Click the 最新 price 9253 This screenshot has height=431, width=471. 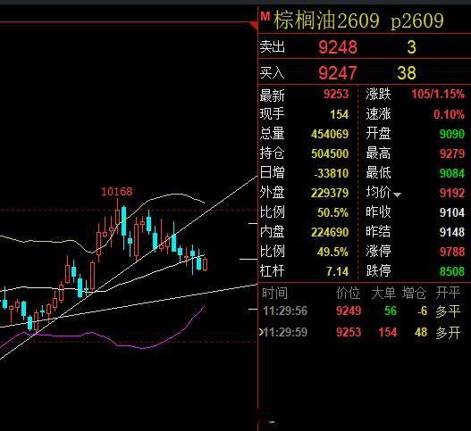coord(336,95)
